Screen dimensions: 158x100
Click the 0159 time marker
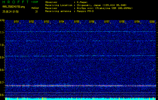[137, 22]
